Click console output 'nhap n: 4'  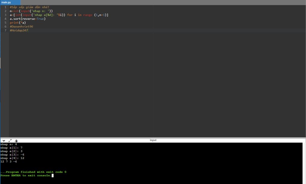point(9,144)
